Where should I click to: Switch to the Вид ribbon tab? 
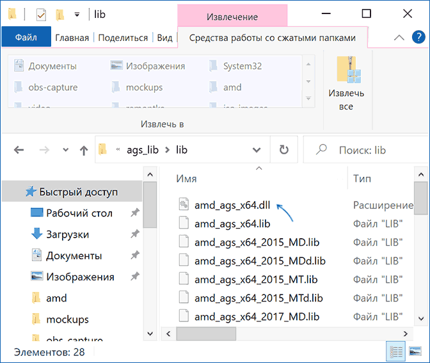pyautogui.click(x=164, y=38)
